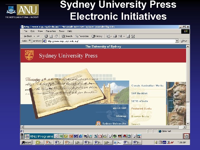The image size is (200, 150).
Task: Launch Word from the ANU Programs shortcut bar
Action: point(76,136)
